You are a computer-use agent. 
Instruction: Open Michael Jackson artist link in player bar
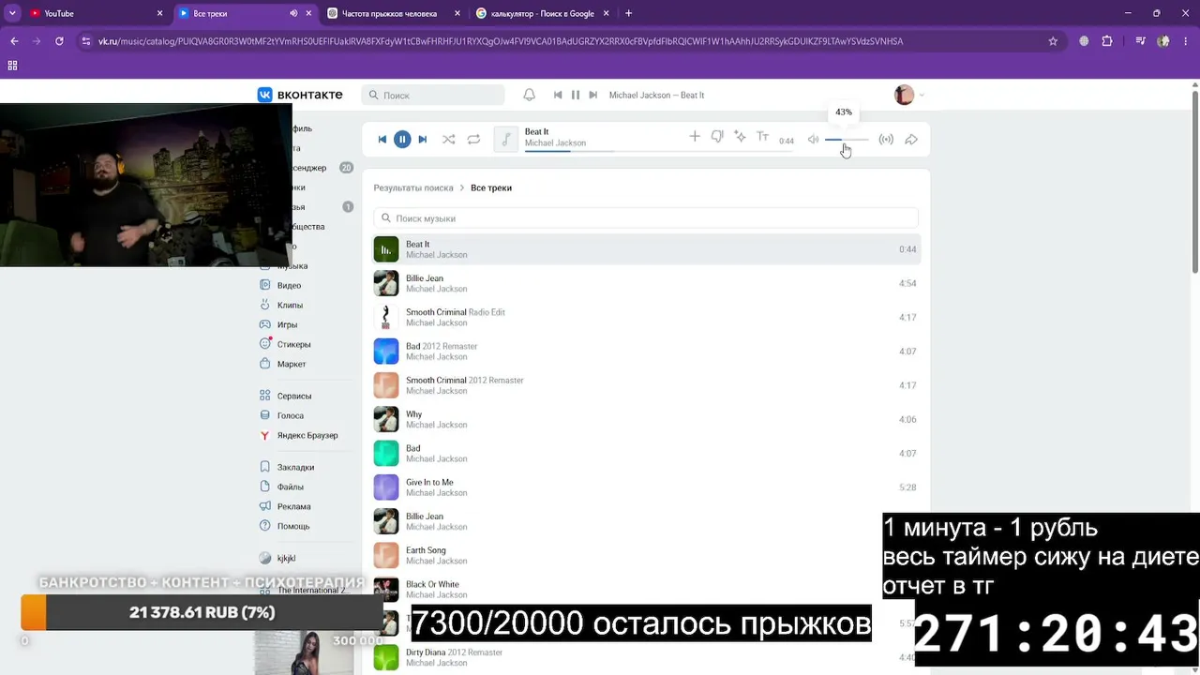tap(555, 143)
